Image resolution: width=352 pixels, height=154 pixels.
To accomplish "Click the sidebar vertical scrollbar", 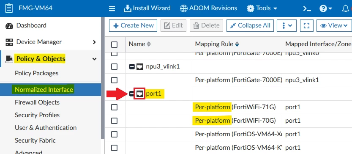I will (103, 77).
